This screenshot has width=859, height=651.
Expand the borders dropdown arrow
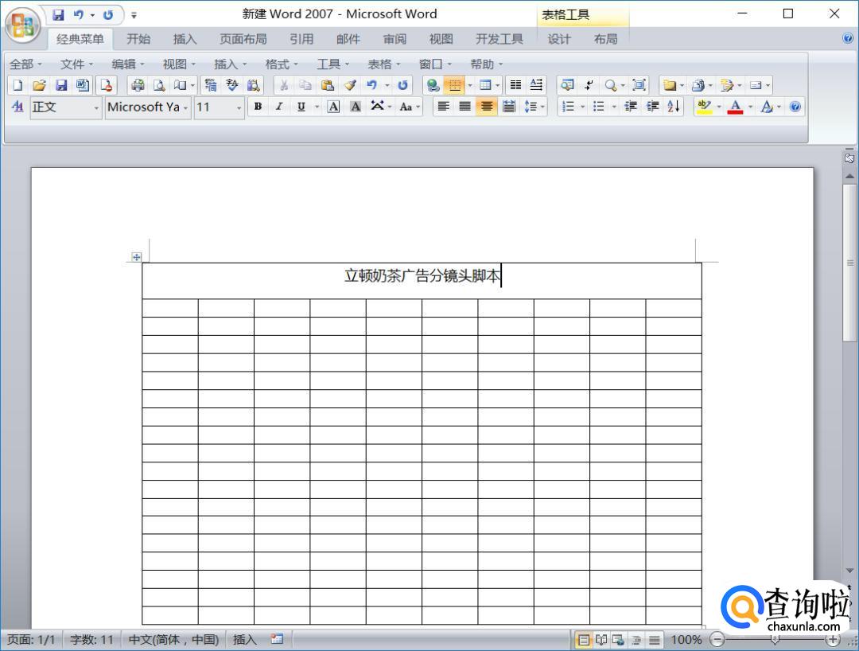pyautogui.click(x=469, y=85)
